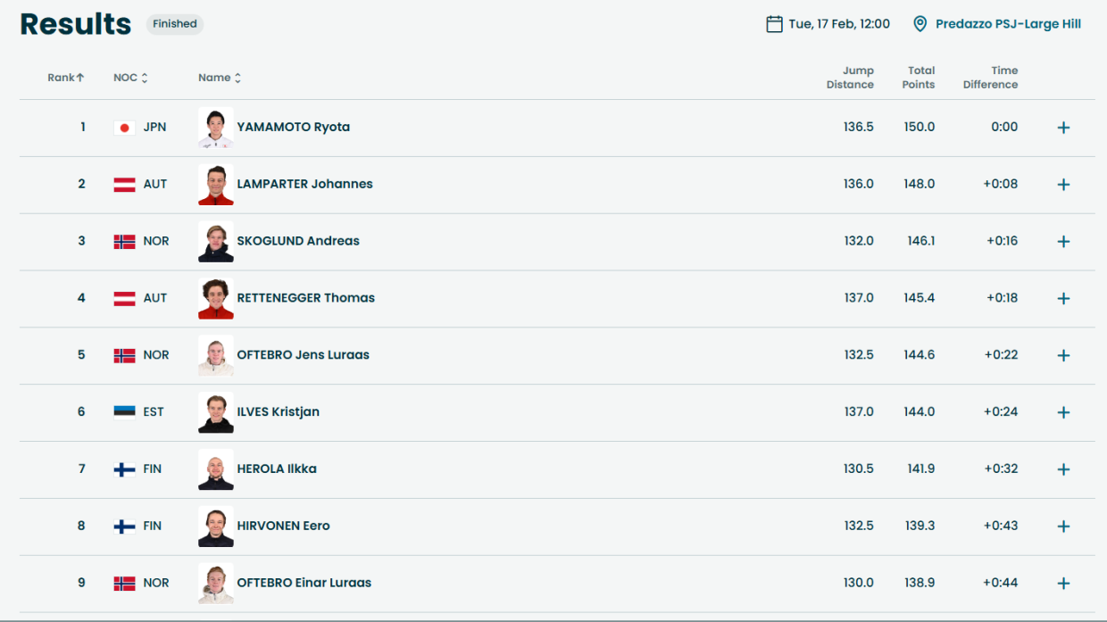Viewport: 1107px width, 622px height.
Task: Open Predazzo PSJ-Large Hill venue link
Action: pyautogui.click(x=1008, y=24)
